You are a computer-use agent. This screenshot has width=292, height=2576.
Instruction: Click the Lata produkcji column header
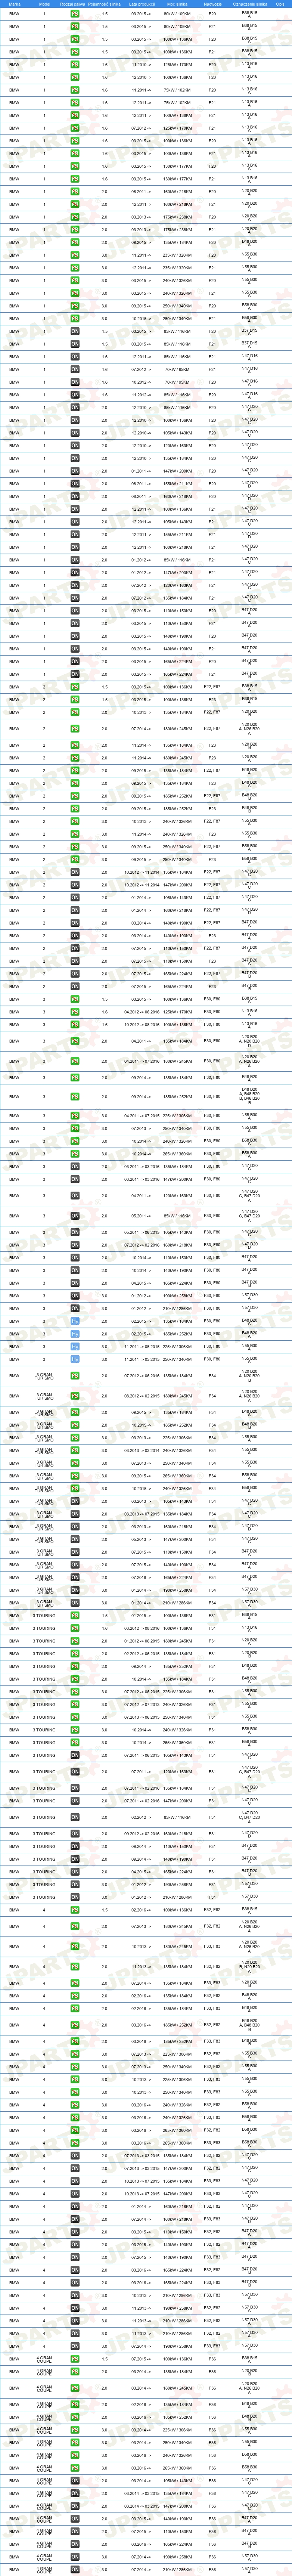click(141, 4)
